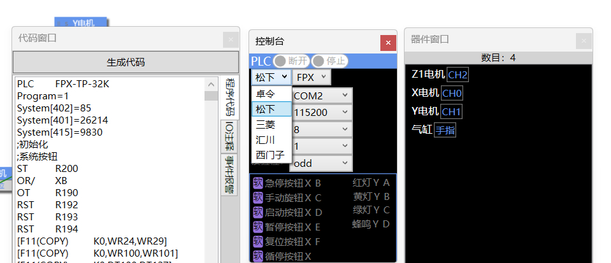The image size is (611, 263).
Task: Click the 软 icon beside 启动按钮
Action: pos(258,212)
